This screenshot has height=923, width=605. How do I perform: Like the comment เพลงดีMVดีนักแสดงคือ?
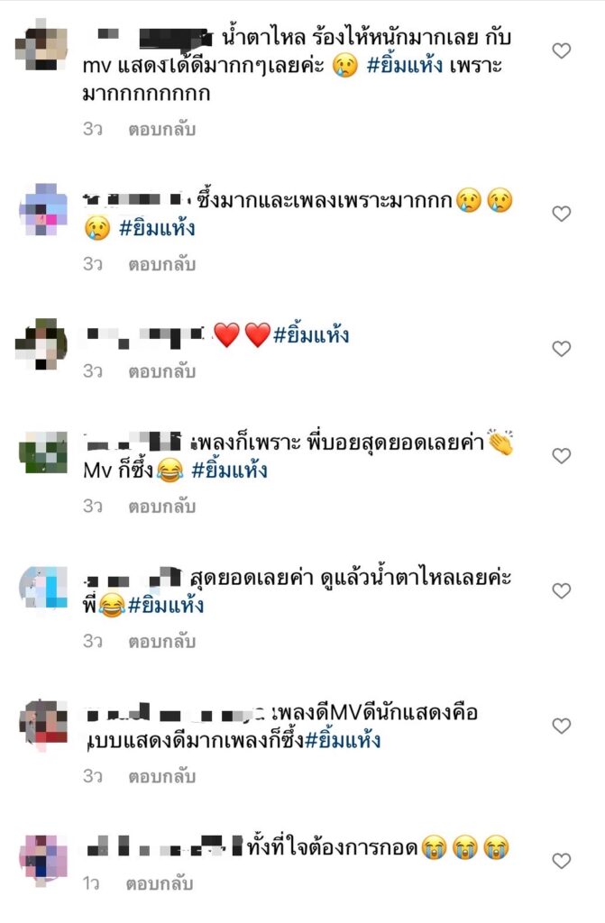(562, 727)
